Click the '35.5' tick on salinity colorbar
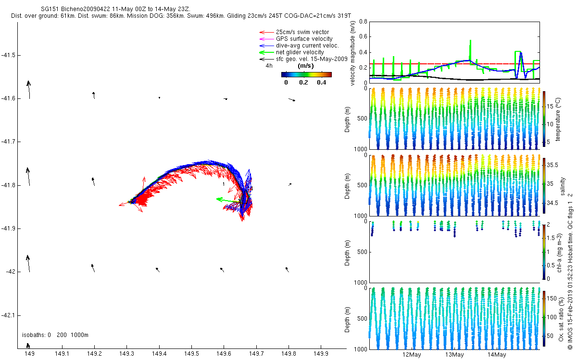 (x=552, y=165)
